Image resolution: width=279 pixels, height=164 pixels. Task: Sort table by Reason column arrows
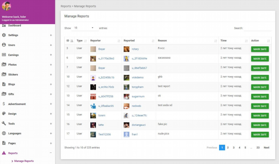point(216,41)
